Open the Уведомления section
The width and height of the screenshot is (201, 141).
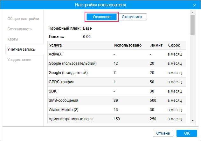(x=19, y=60)
